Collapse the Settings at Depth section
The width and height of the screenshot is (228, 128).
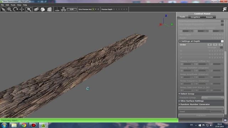tap(180, 41)
